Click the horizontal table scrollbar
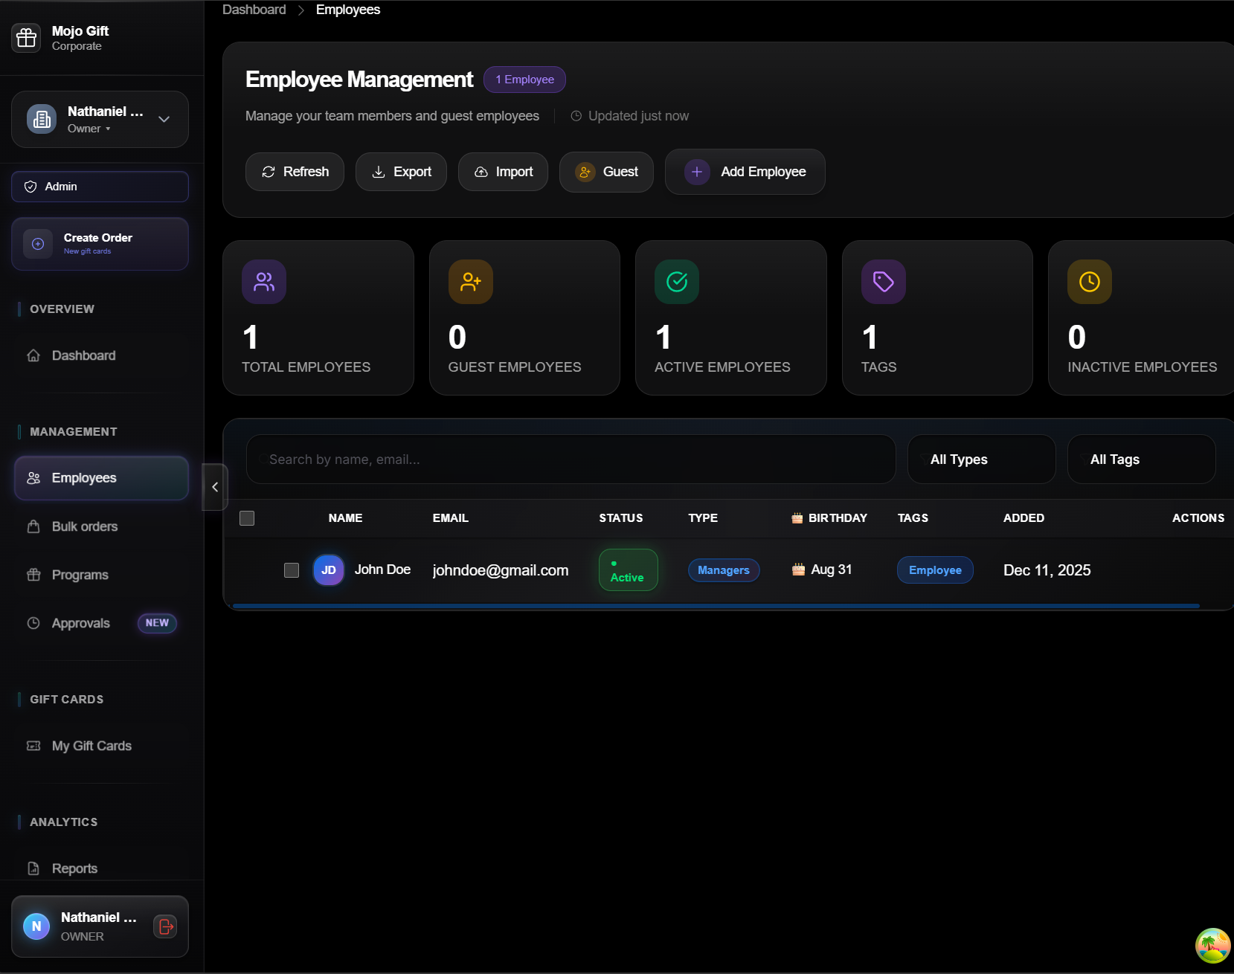1234x974 pixels. click(x=716, y=606)
